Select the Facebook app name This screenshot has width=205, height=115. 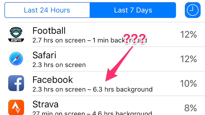click(53, 80)
